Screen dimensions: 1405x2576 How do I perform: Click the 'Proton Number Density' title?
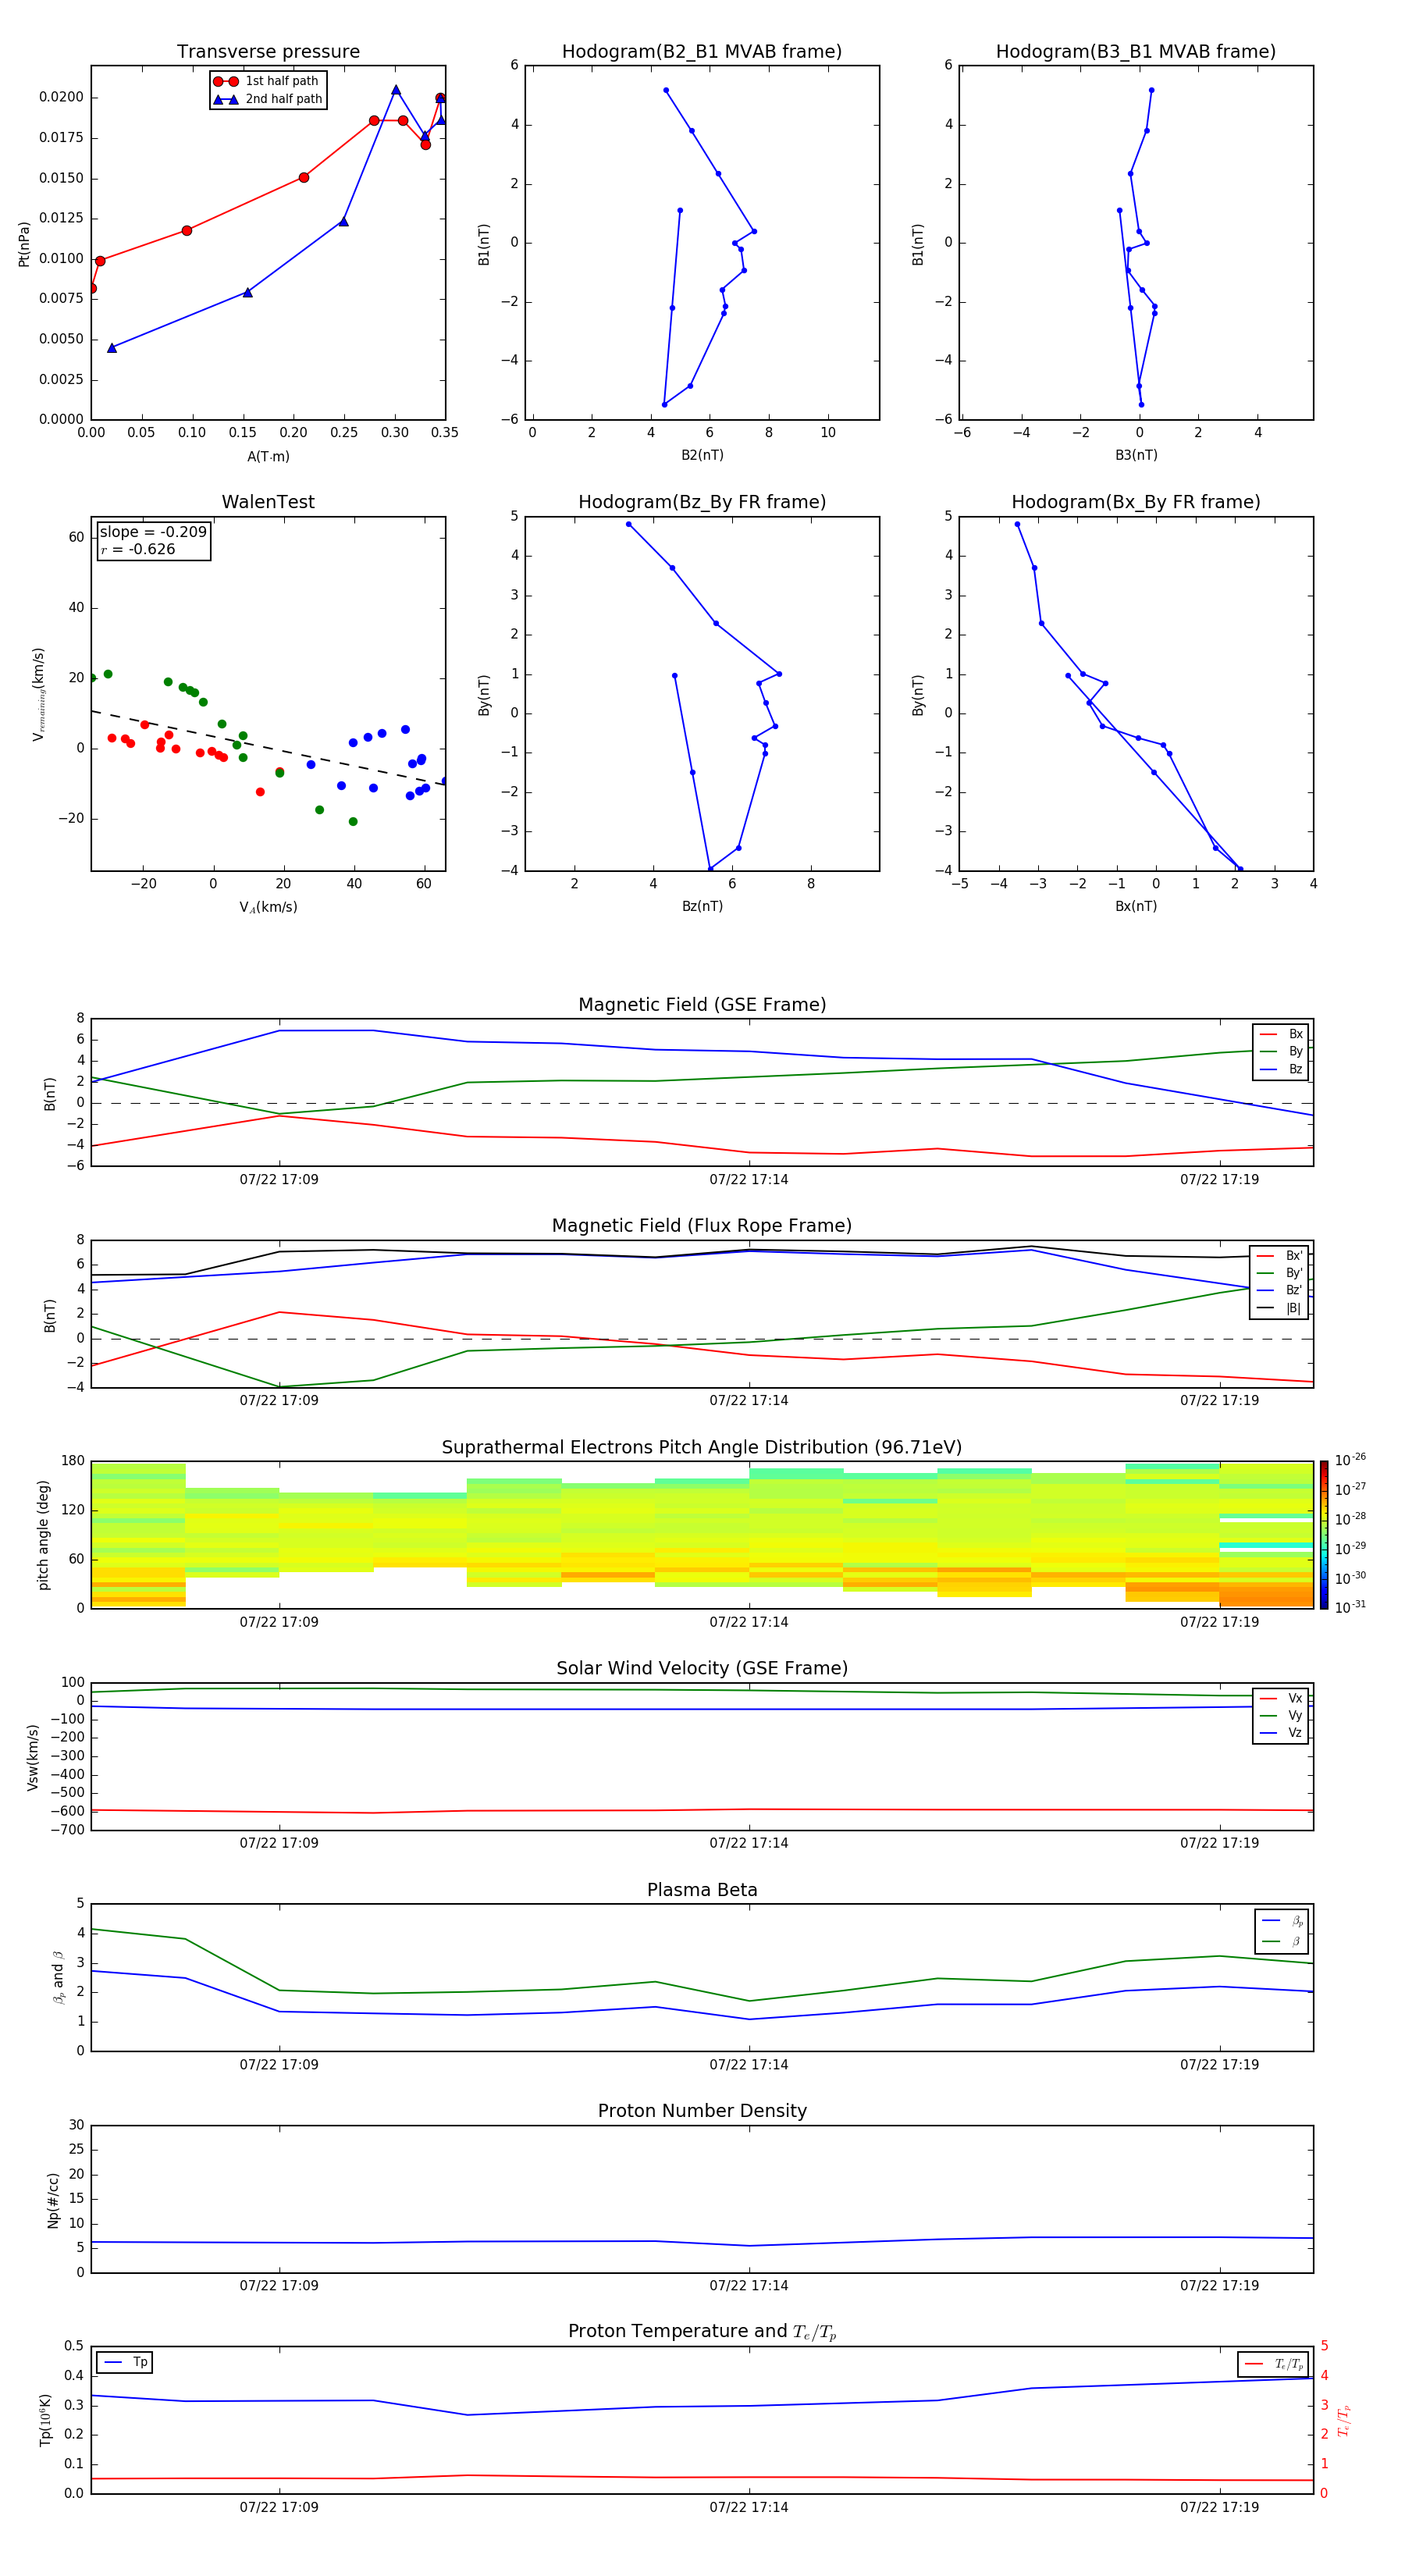702,2111
